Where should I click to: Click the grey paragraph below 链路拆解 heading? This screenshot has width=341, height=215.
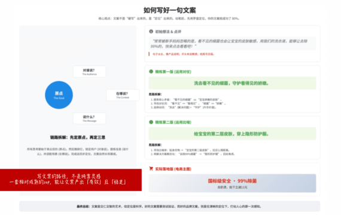pos(78,152)
